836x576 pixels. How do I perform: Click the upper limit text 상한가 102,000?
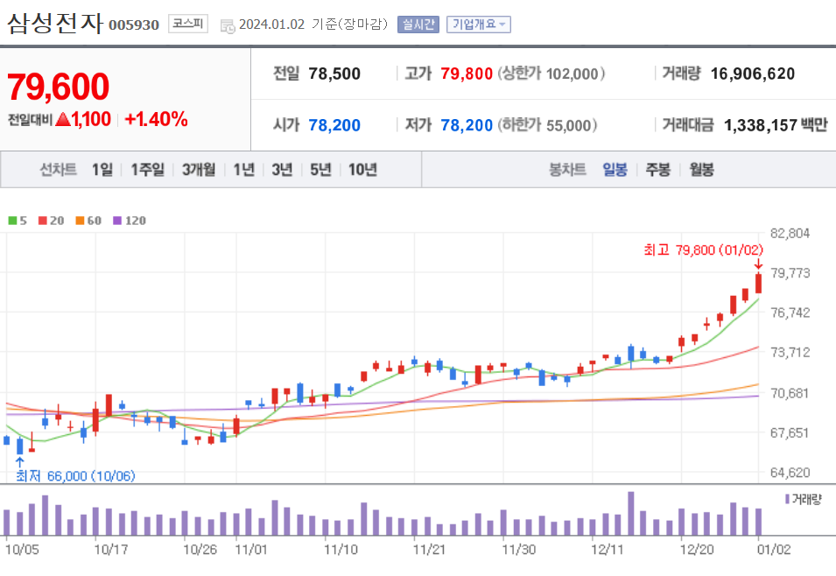pos(551,74)
